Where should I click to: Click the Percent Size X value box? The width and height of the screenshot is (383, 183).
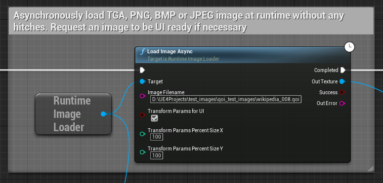tap(157, 137)
